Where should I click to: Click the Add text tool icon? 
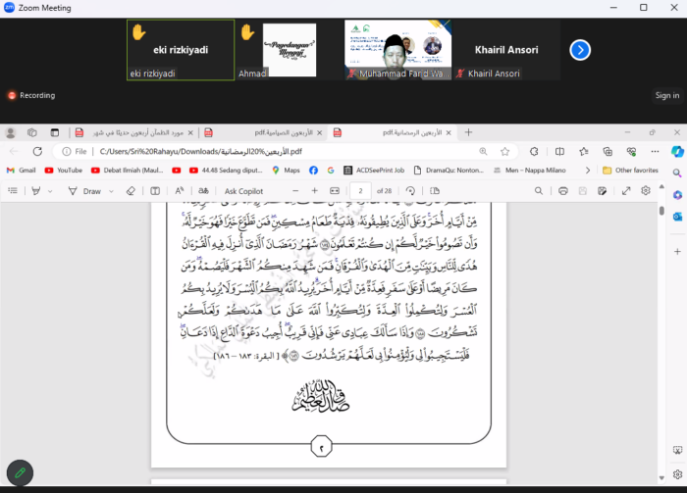pyautogui.click(x=155, y=191)
